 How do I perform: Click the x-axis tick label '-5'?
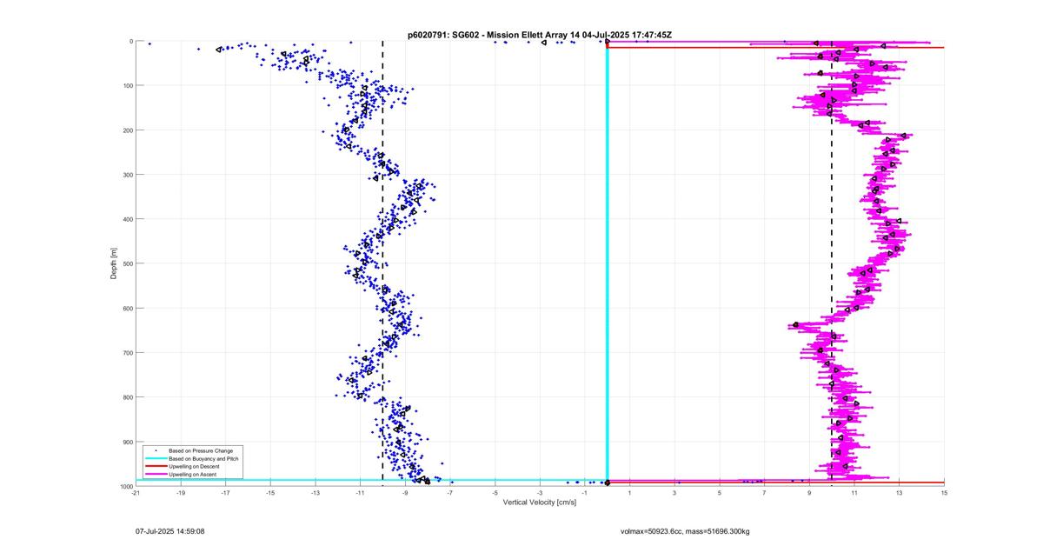pos(495,493)
